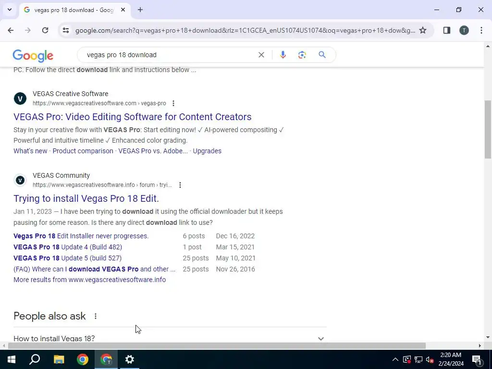This screenshot has height=369, width=492.
Task: Click the scroll right arrow of horizontal scrollbar
Action: pyautogui.click(x=480, y=346)
